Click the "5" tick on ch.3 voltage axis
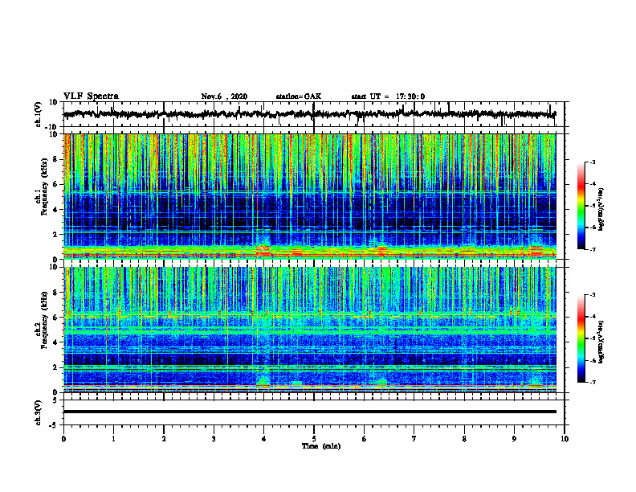636x492 pixels. [55, 400]
